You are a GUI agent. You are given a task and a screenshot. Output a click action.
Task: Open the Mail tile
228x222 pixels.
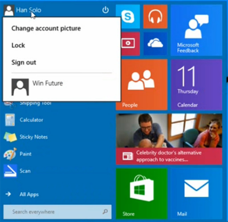[196, 194]
